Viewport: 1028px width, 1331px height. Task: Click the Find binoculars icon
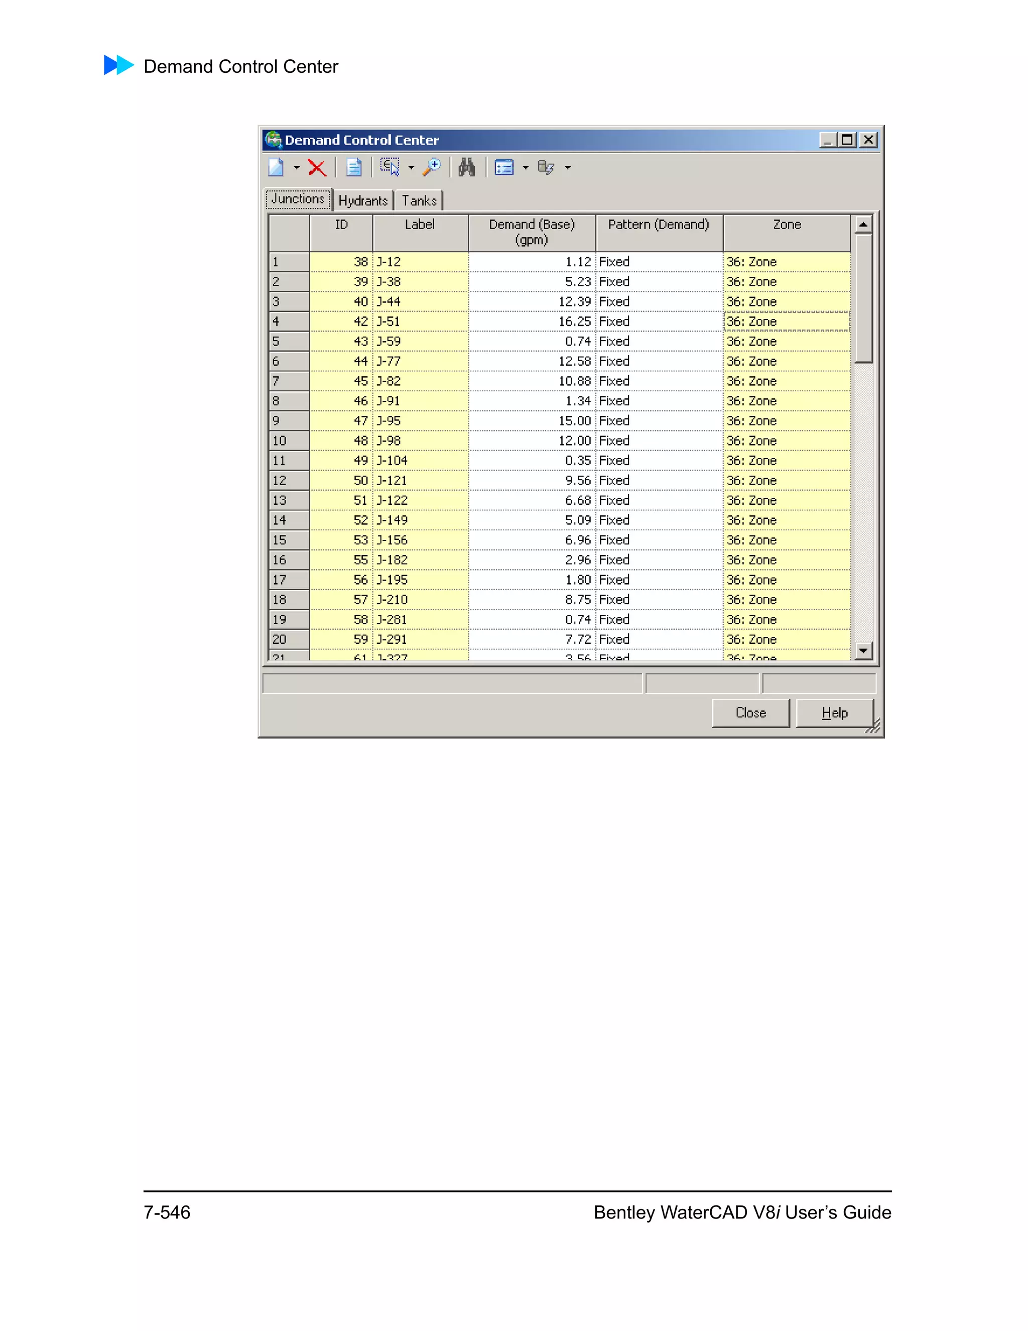(x=466, y=167)
